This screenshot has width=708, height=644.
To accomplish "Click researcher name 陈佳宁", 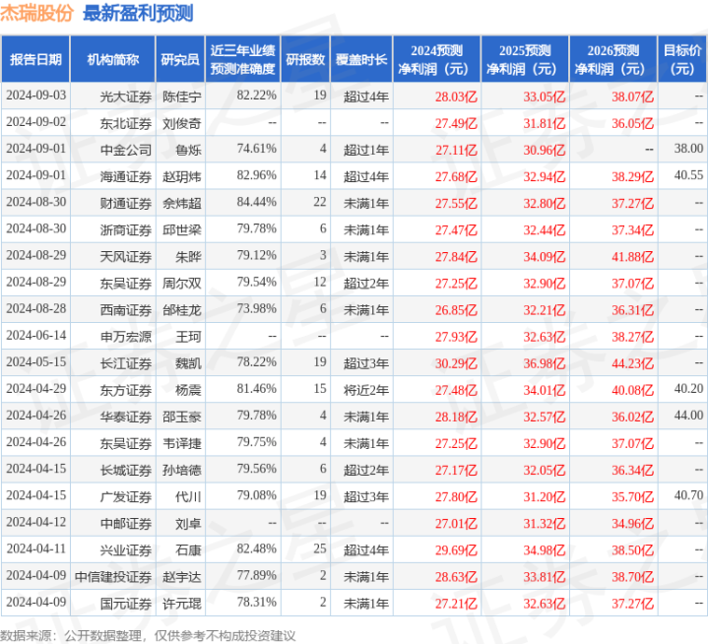I will [182, 97].
